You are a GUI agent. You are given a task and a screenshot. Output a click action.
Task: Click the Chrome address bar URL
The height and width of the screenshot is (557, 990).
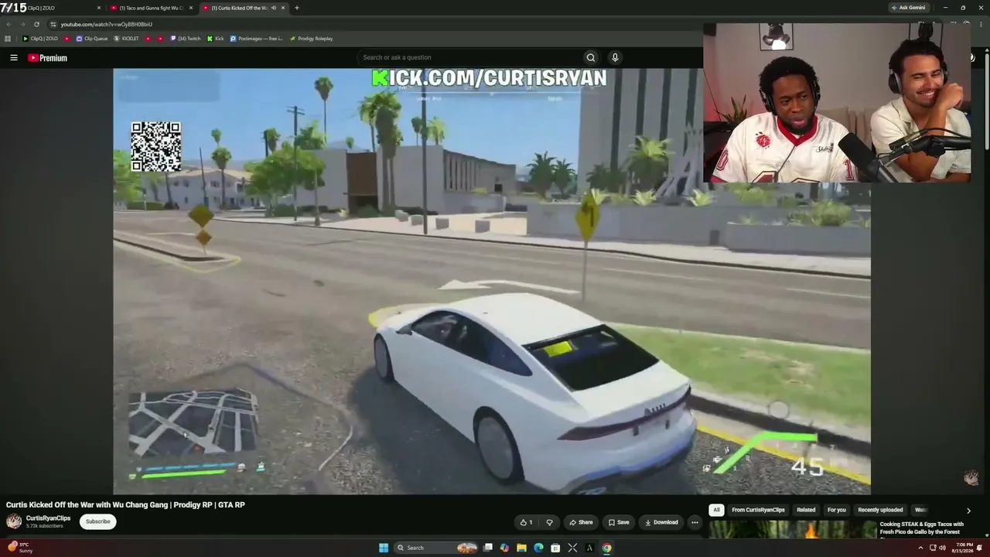(x=107, y=24)
